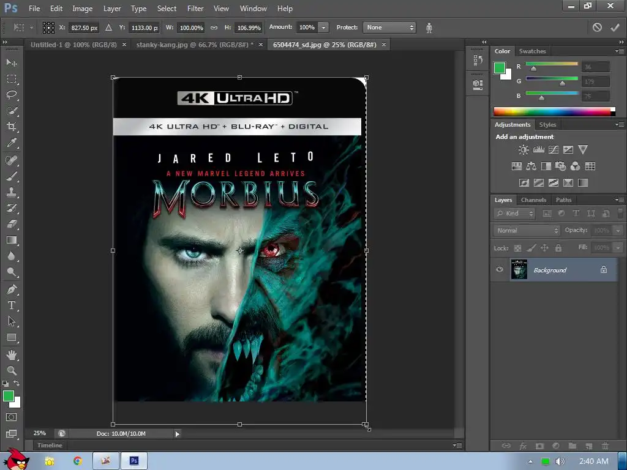Click the X position input field
The image size is (627, 470).
click(84, 28)
